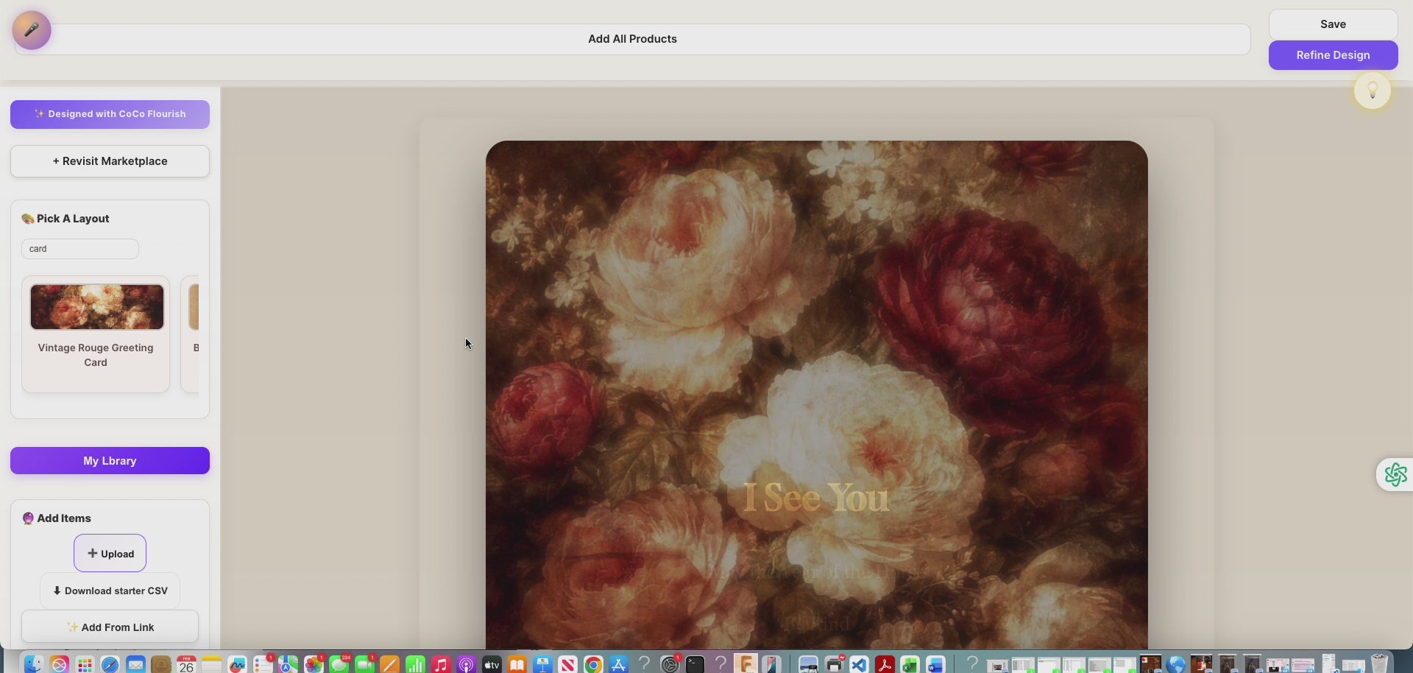1413x673 pixels.
Task: Click the yellow lightbulb hint icon
Action: [x=1373, y=91]
